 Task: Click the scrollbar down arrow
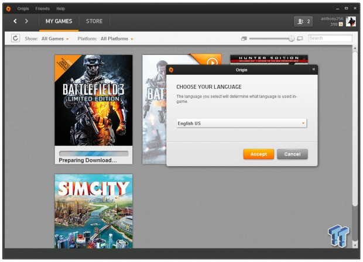coord(355,245)
